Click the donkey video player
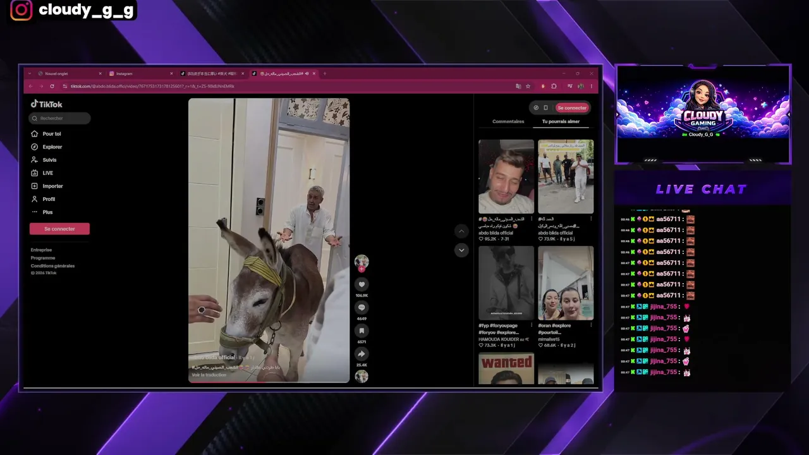The height and width of the screenshot is (455, 809). [x=269, y=240]
